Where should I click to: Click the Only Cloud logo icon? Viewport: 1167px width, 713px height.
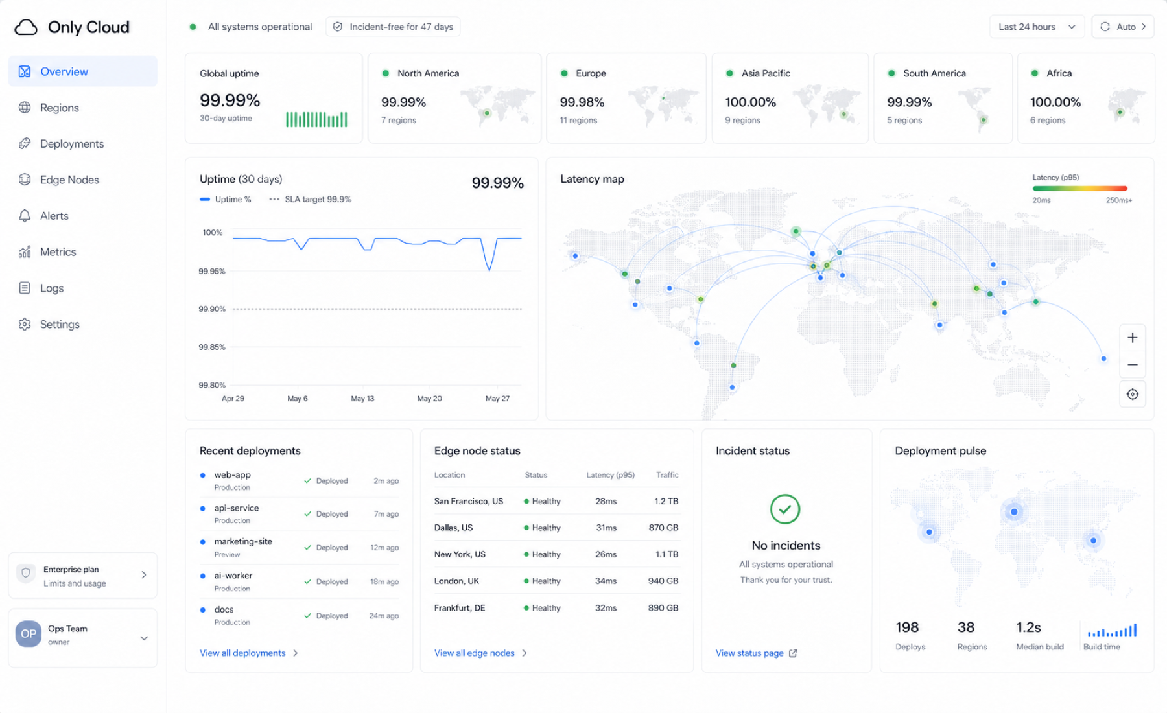tap(26, 27)
